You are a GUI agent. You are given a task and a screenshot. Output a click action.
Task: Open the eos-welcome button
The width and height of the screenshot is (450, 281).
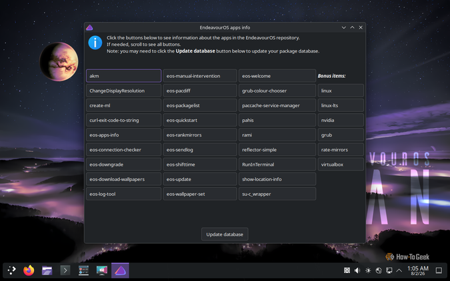click(x=277, y=76)
